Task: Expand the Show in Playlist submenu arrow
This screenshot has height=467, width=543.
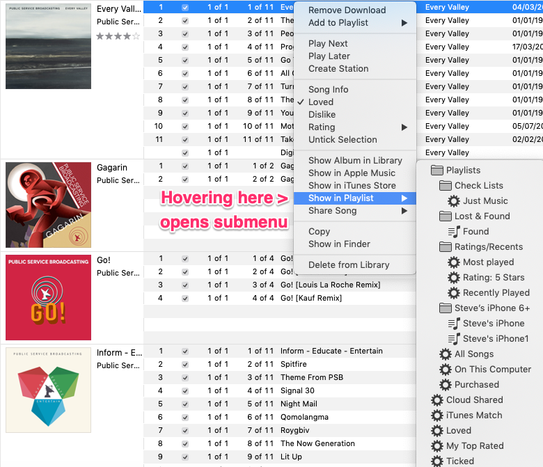Action: (404, 198)
